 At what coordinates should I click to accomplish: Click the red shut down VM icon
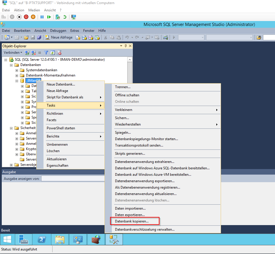(x=26, y=17)
